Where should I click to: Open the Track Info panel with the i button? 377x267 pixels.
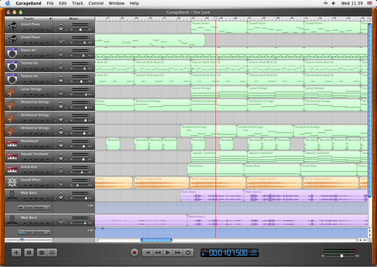28,252
